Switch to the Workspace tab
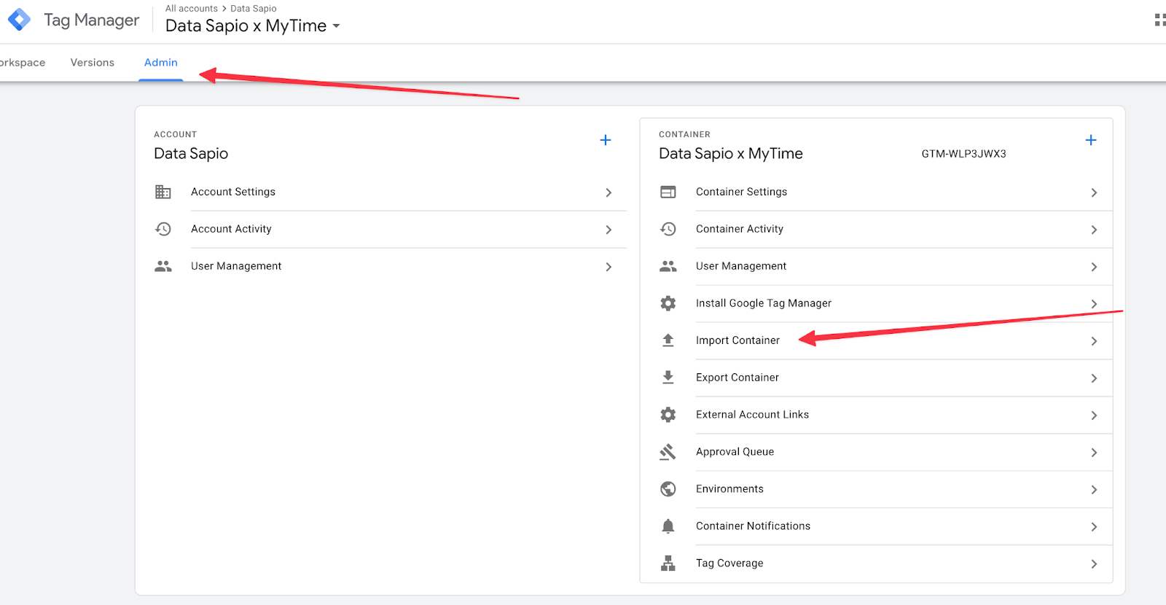The height and width of the screenshot is (605, 1166). click(x=23, y=63)
